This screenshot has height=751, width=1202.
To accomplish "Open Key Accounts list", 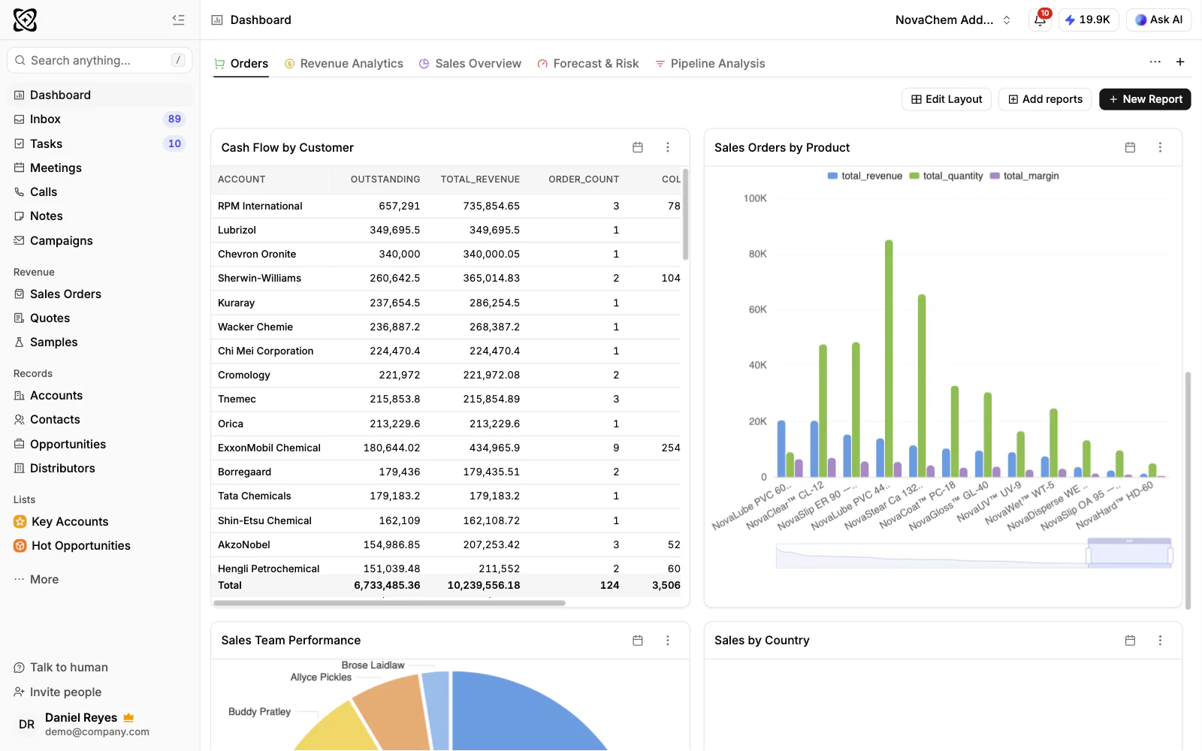I will tap(99, 522).
